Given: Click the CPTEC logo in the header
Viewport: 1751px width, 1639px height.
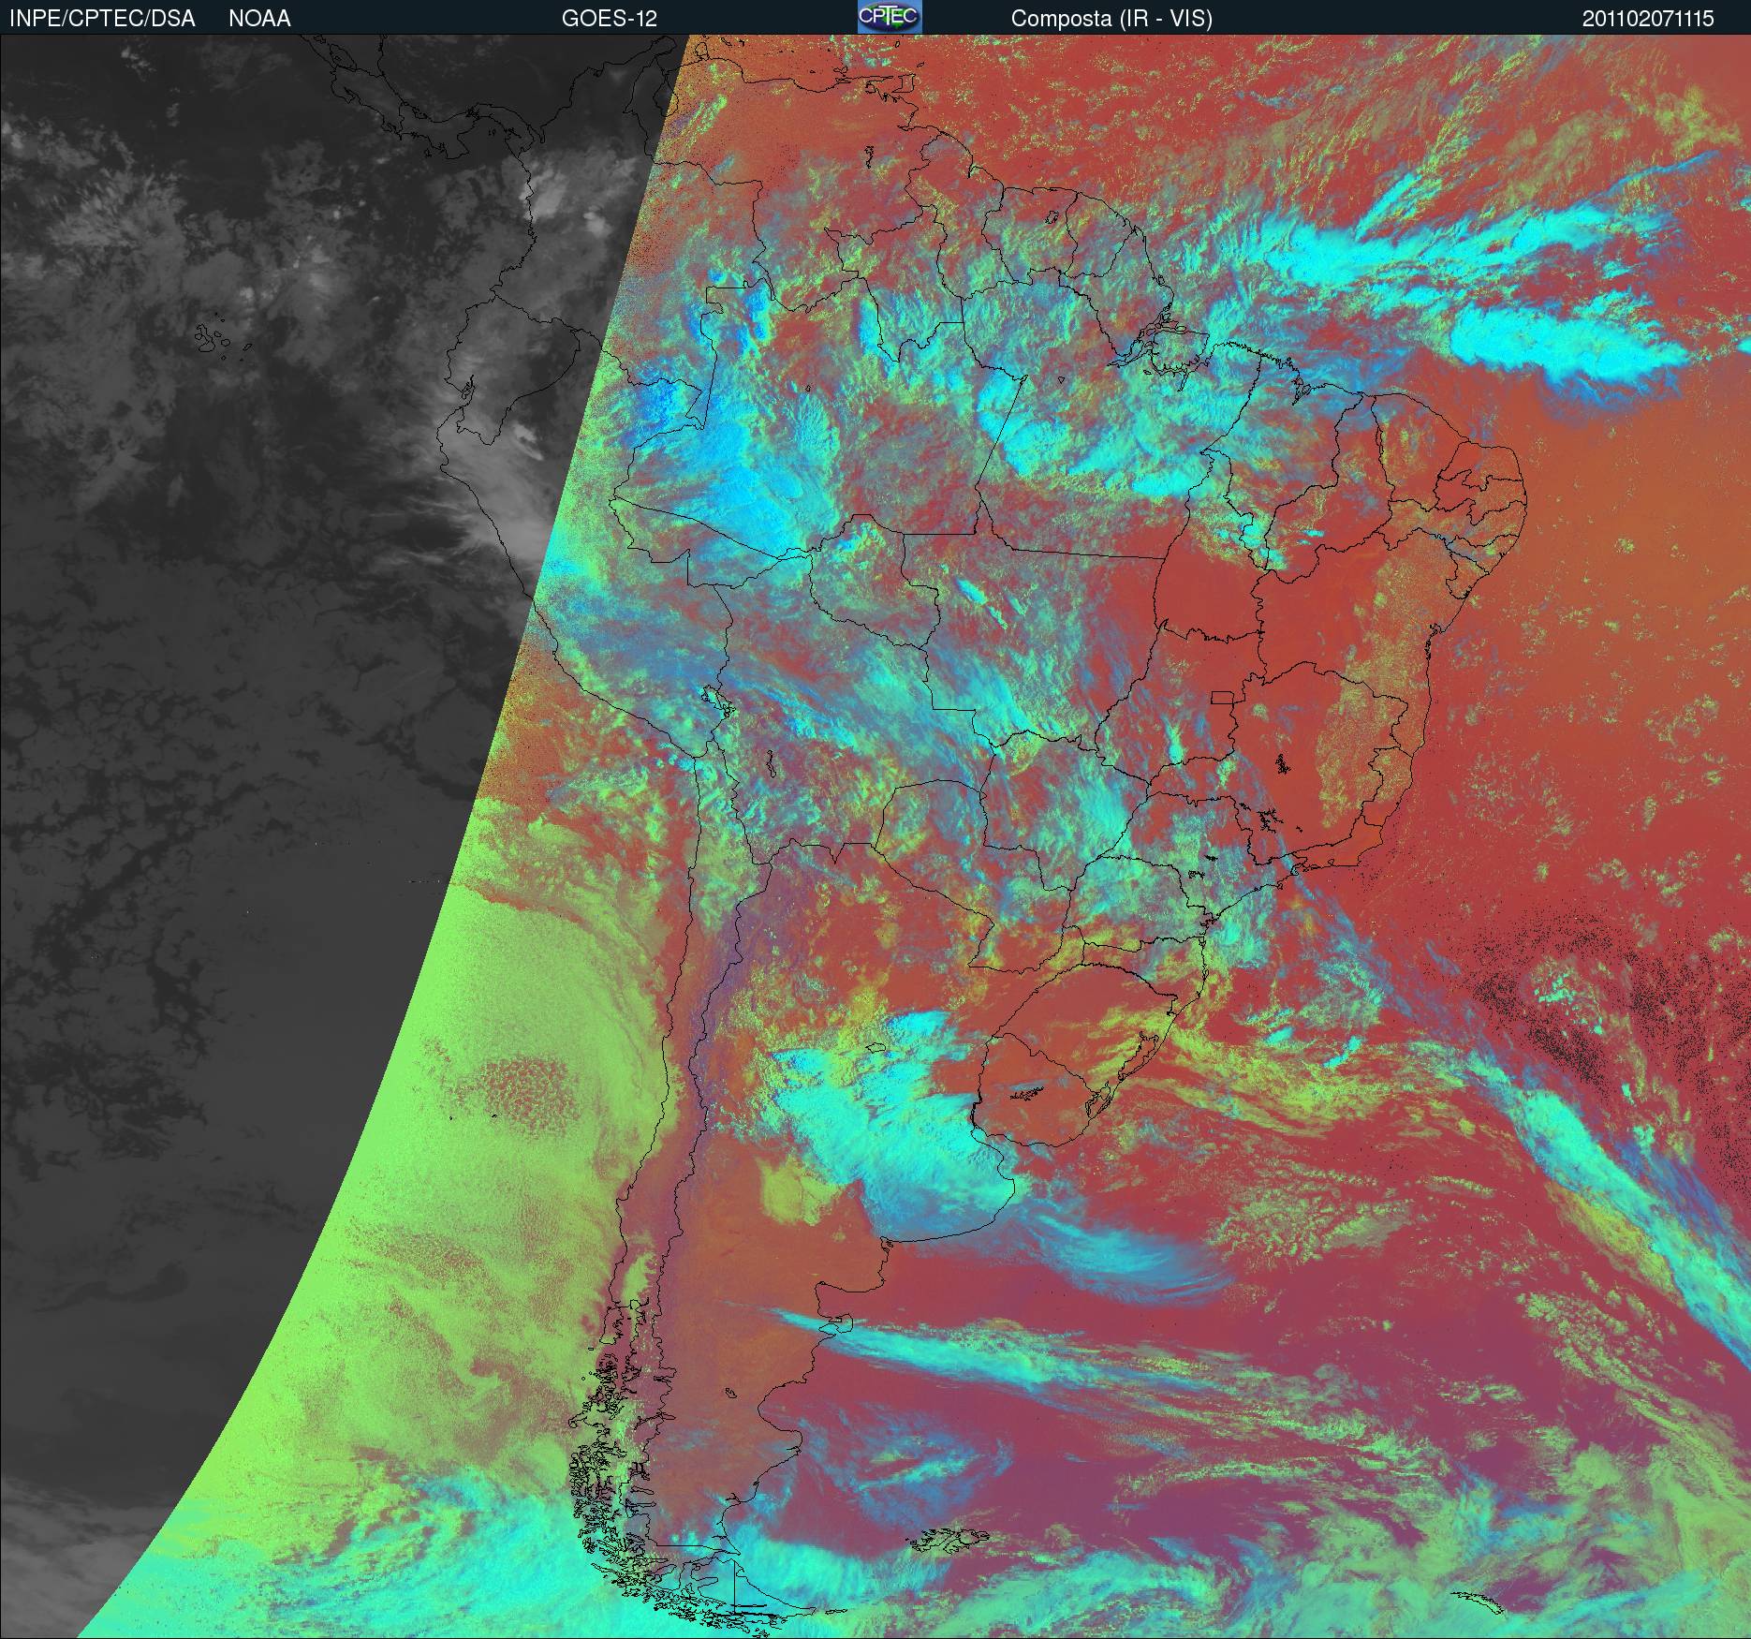Looking at the screenshot, I should pos(890,17).
